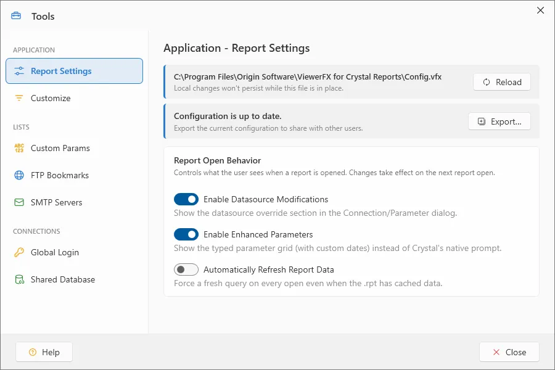Reload the Config.vfx file

click(x=502, y=82)
